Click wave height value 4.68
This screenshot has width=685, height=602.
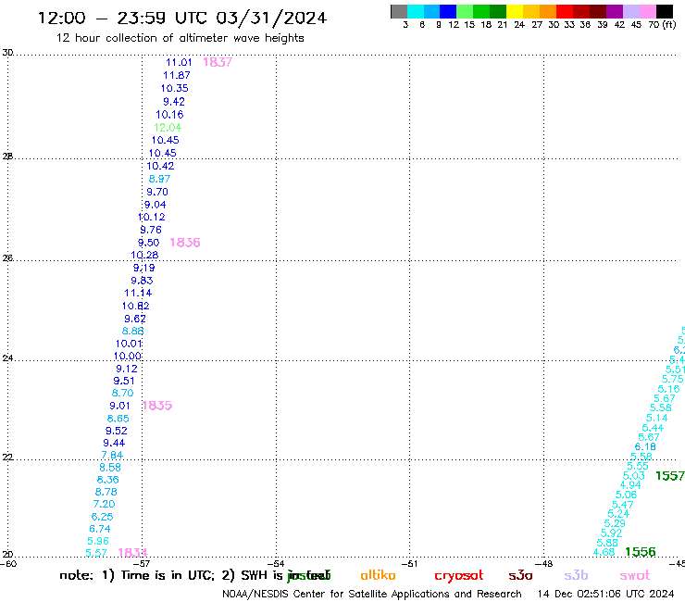pos(604,552)
